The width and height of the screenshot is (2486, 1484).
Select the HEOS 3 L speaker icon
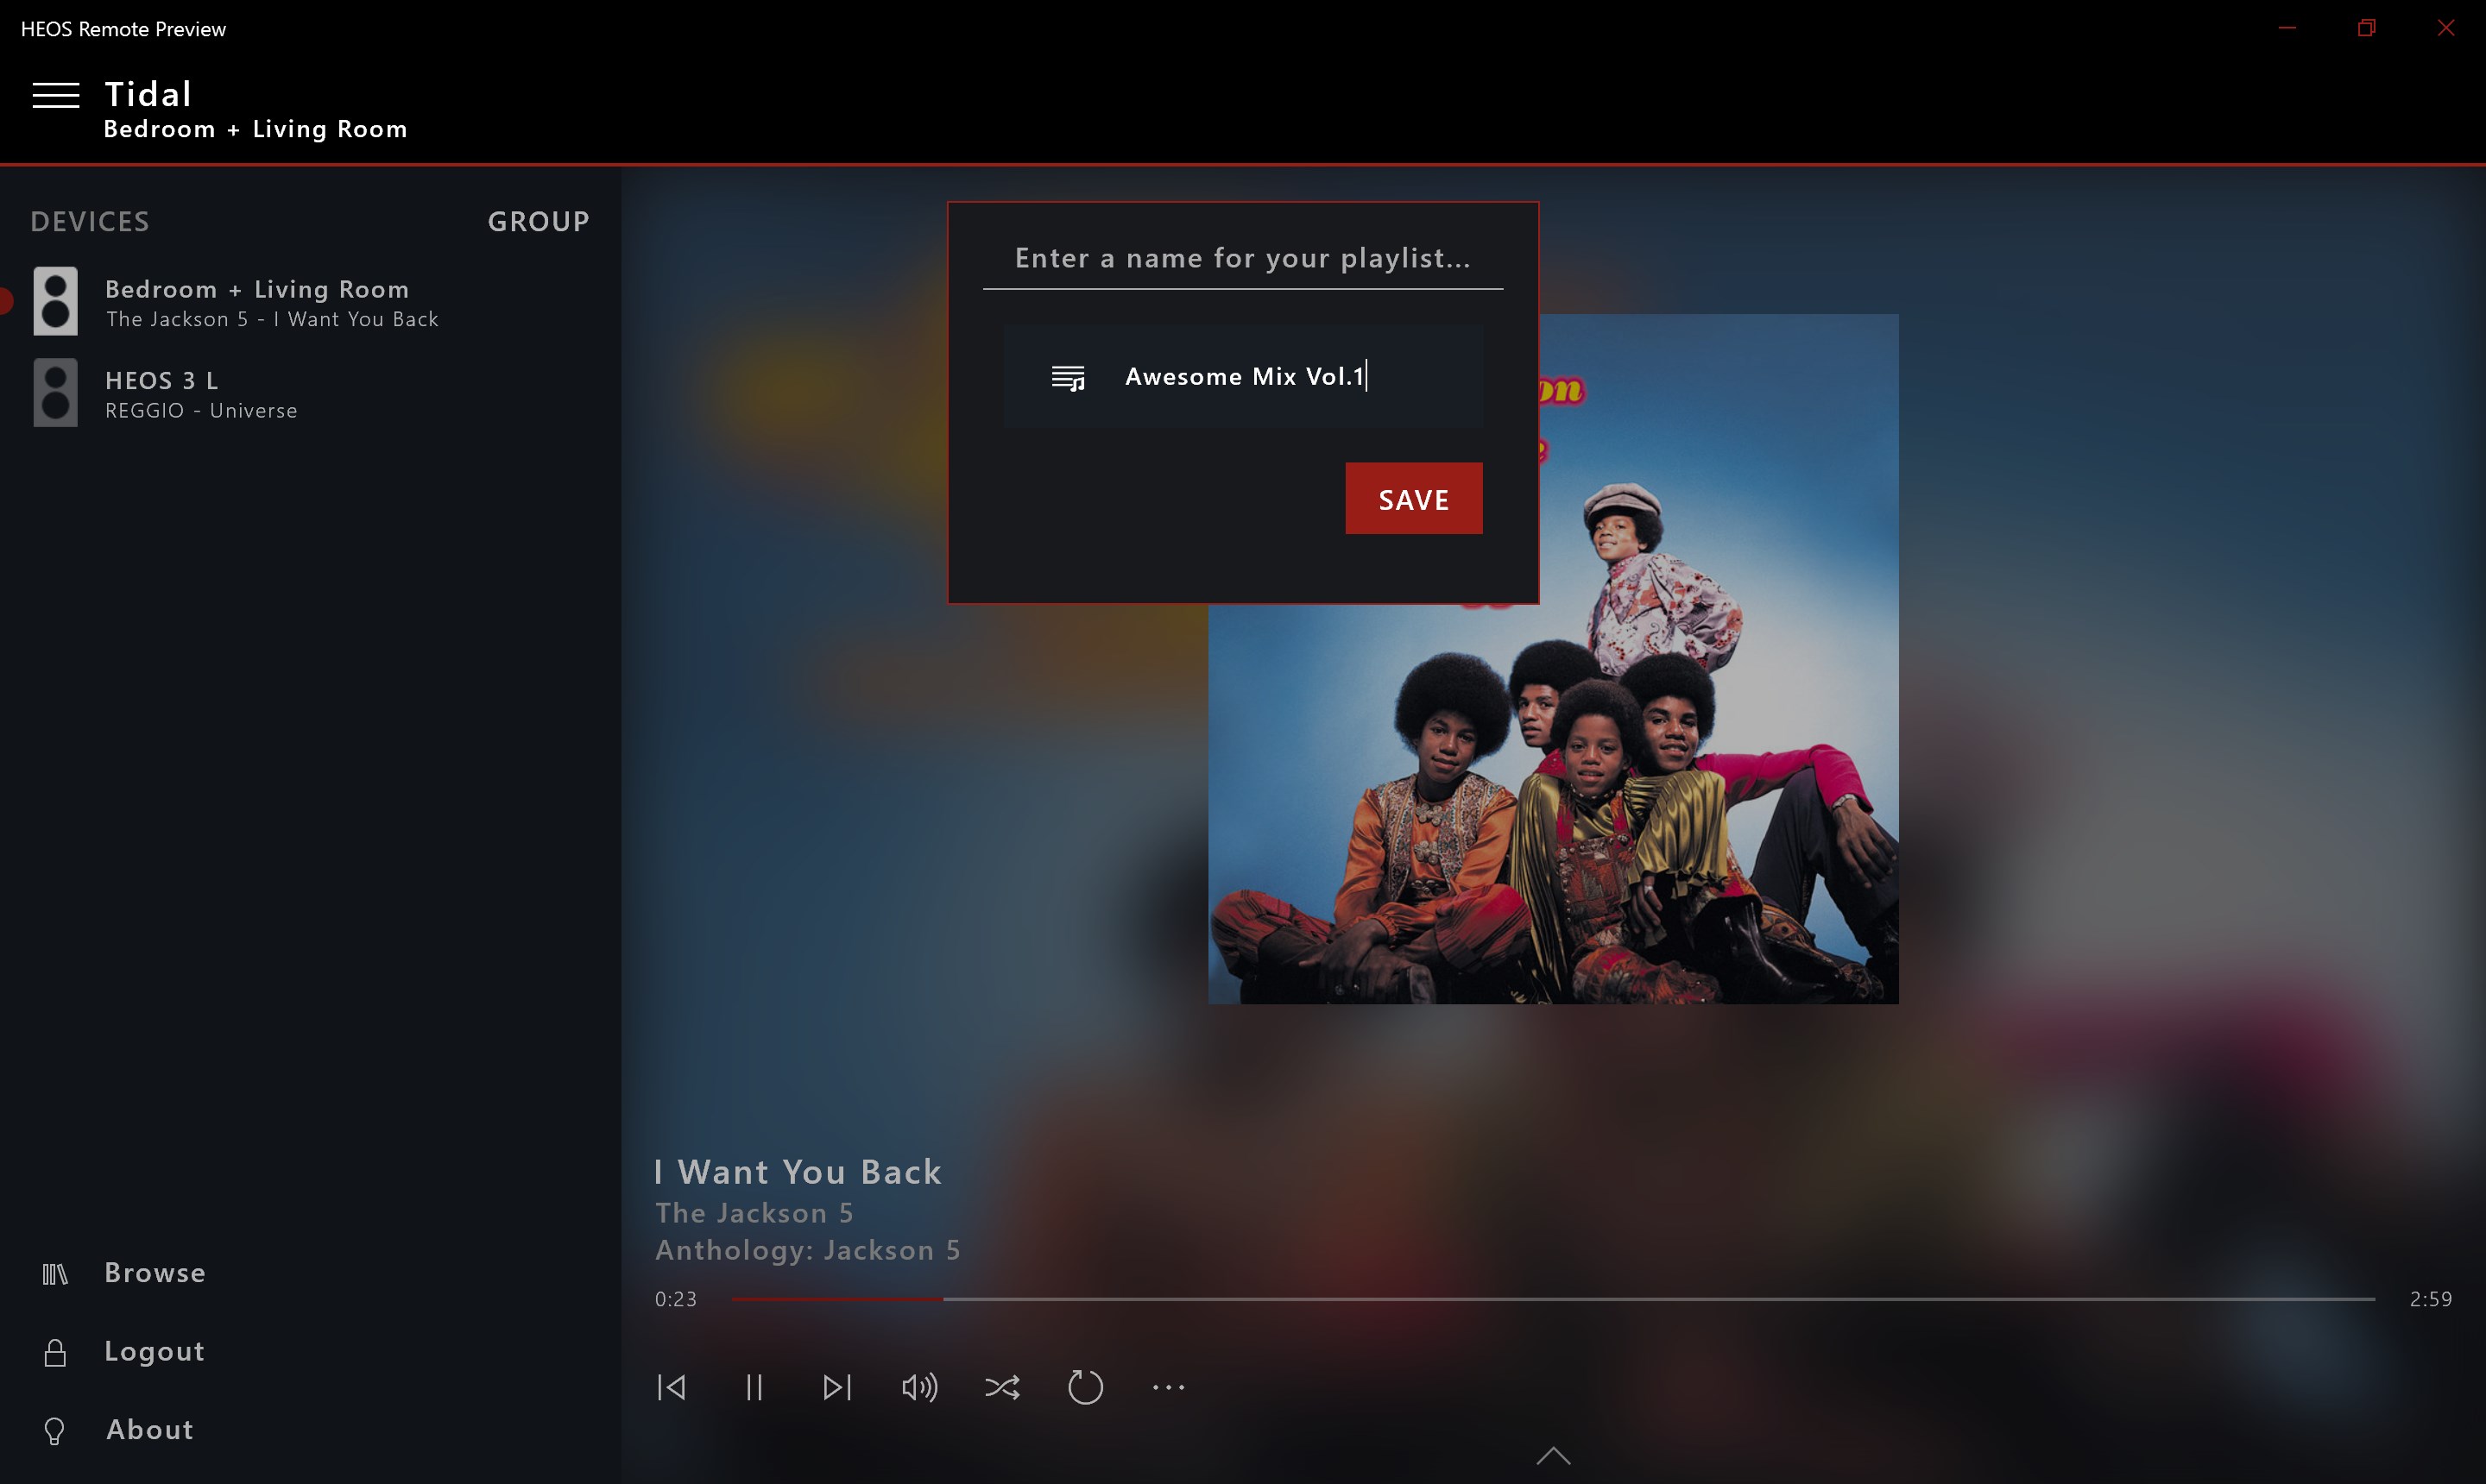click(55, 391)
